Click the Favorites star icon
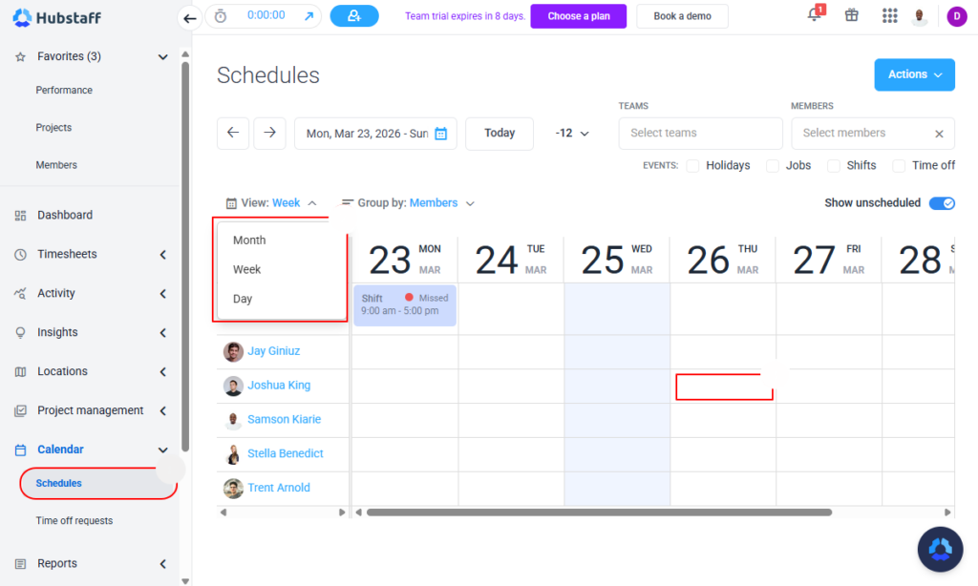This screenshot has width=978, height=586. tap(21, 56)
